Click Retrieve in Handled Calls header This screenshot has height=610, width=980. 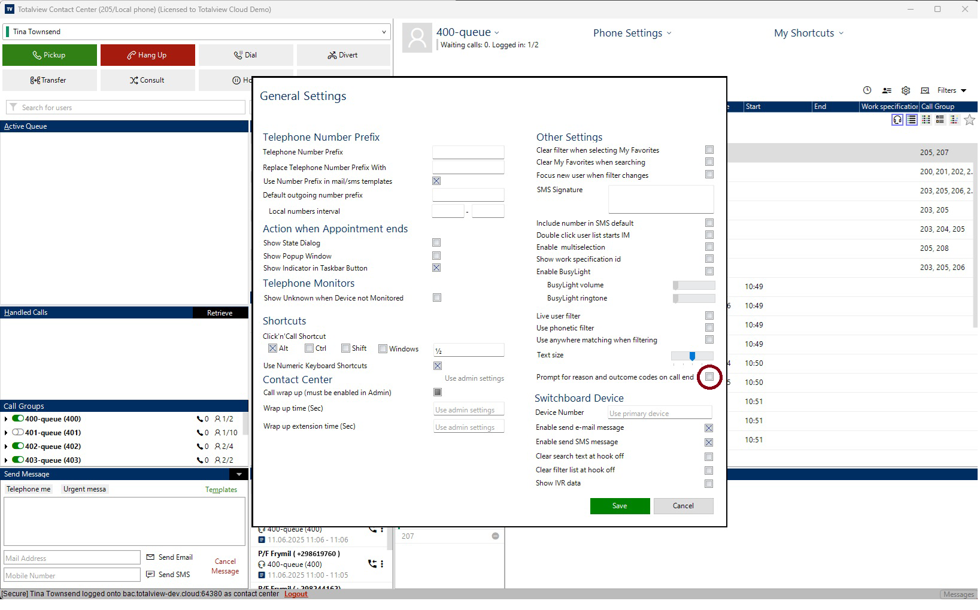coord(220,313)
